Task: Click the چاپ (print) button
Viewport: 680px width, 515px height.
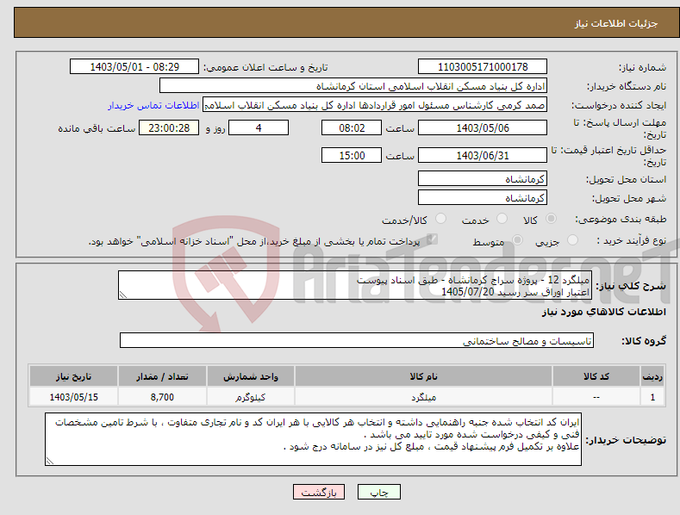Action: [378, 492]
